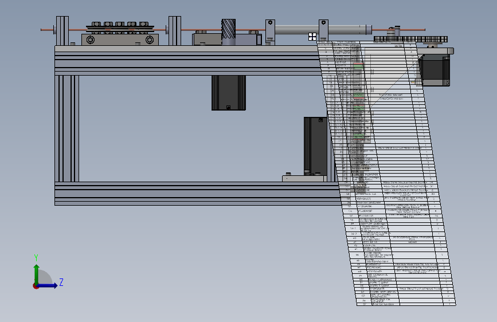497x322 pixels.
Task: Click the table move handle icon
Action: coord(312,37)
